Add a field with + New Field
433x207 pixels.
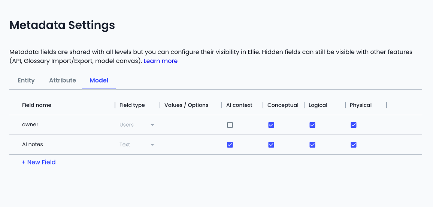click(x=39, y=162)
